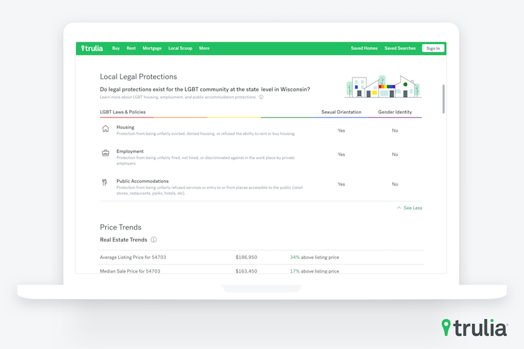The height and width of the screenshot is (349, 524).
Task: Click the Public Accommodations fork and knife icon
Action: pyautogui.click(x=105, y=183)
